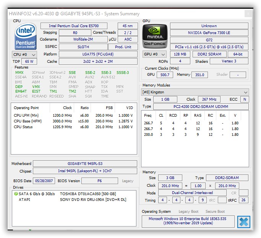The width and height of the screenshot is (261, 238).
Task: Select the CPU Status row
Action: coord(73,127)
